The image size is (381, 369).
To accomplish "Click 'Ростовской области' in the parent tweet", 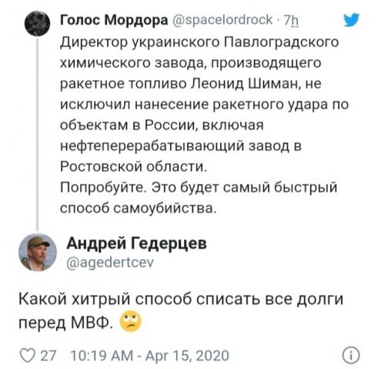I will (133, 167).
